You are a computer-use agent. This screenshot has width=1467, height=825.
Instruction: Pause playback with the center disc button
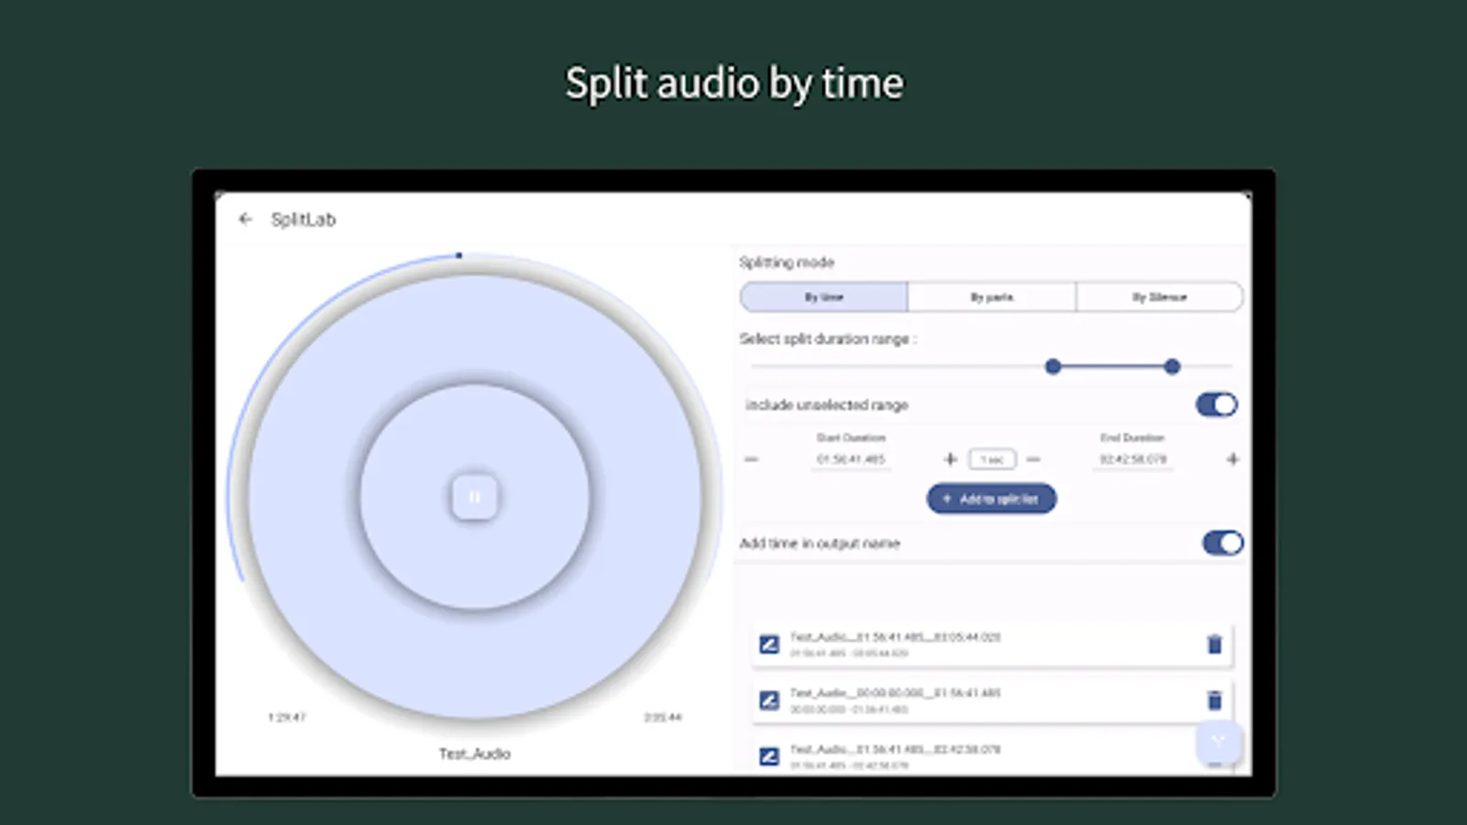(x=475, y=497)
